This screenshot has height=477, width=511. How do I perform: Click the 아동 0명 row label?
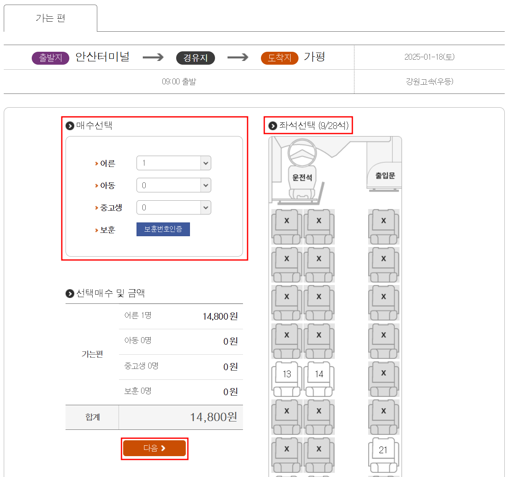coord(138,341)
